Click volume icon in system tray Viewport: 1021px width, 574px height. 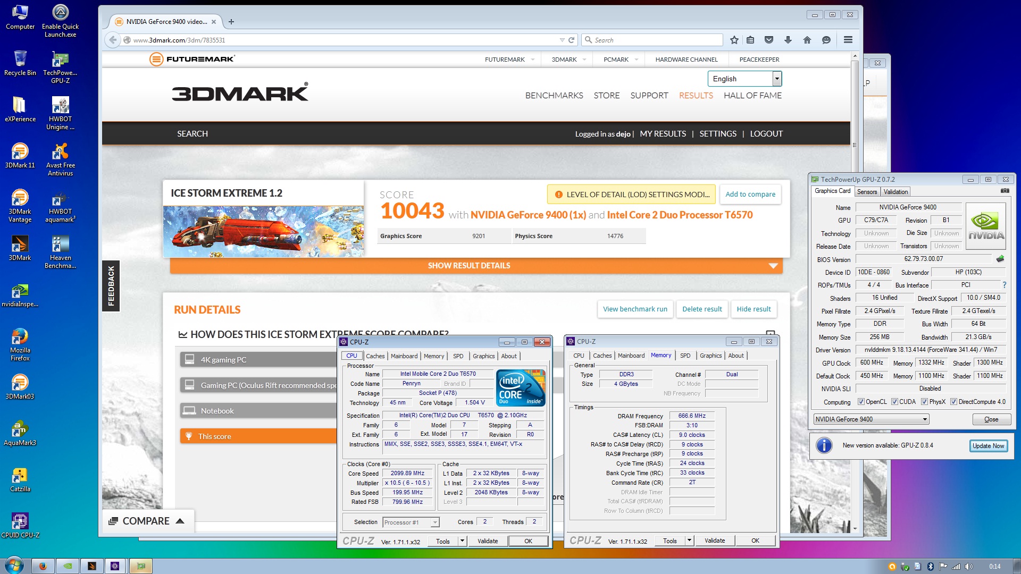point(969,567)
